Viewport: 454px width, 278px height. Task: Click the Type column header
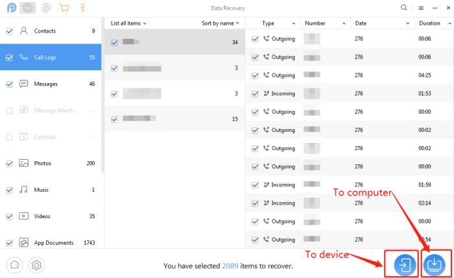(268, 23)
